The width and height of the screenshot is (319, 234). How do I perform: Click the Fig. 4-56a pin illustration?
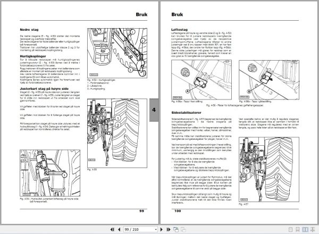coord(202,80)
